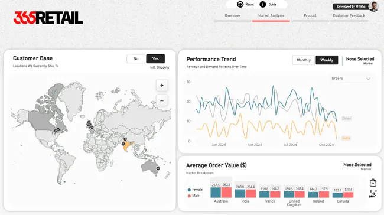The image size is (384, 215).
Task: Zoom in the map with plus button
Action: point(162,85)
